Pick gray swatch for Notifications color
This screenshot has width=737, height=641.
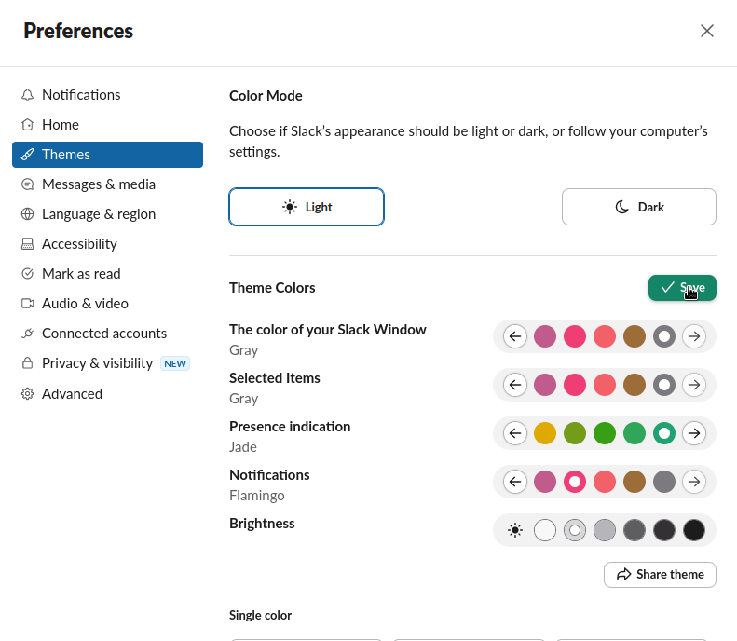click(664, 482)
